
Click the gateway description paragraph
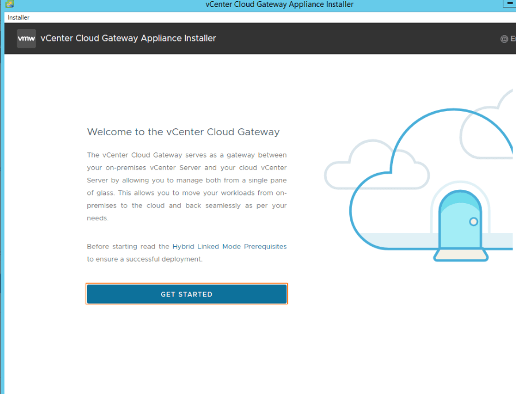click(x=186, y=187)
